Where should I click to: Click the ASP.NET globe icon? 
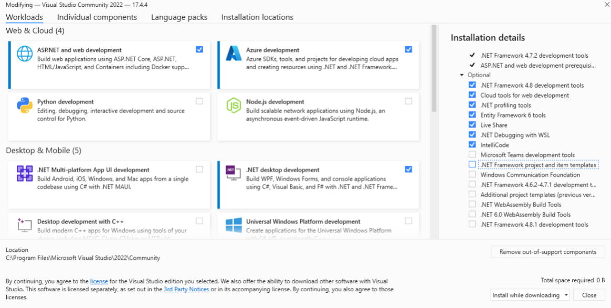point(25,54)
